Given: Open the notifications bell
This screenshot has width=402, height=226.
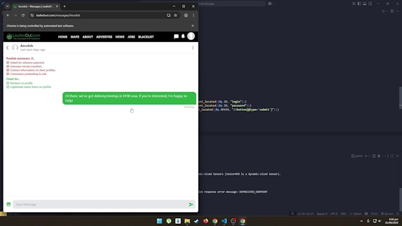Looking at the screenshot, I should click(183, 37).
